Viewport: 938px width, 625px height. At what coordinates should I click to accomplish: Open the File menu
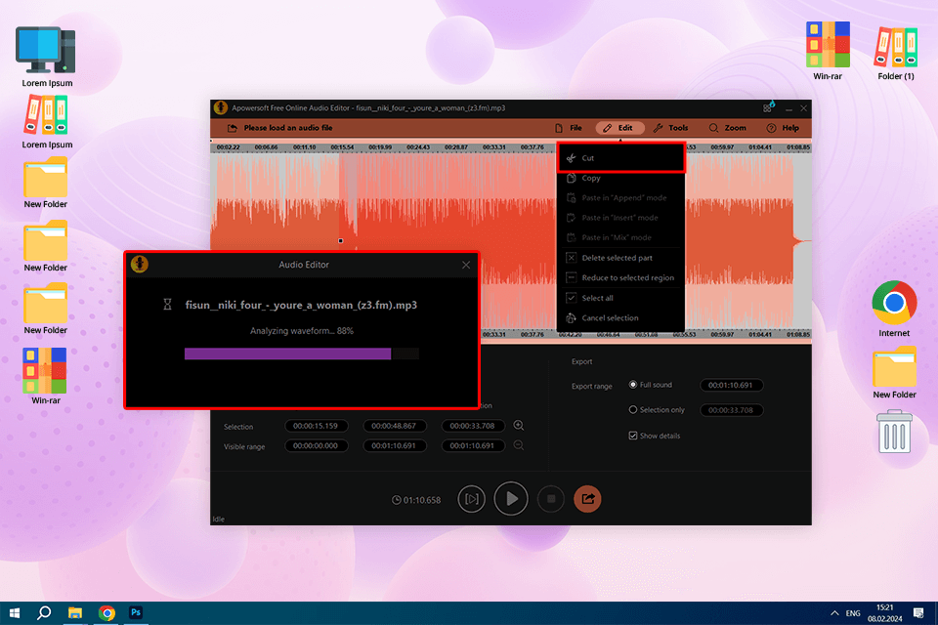(x=569, y=128)
